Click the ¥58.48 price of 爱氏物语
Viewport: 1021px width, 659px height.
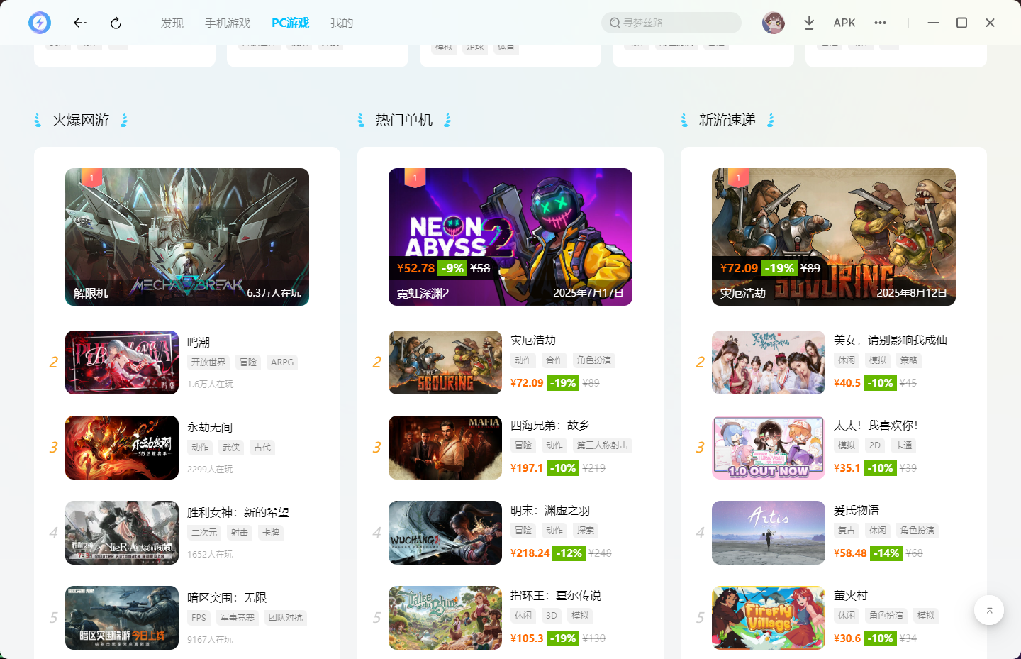850,553
